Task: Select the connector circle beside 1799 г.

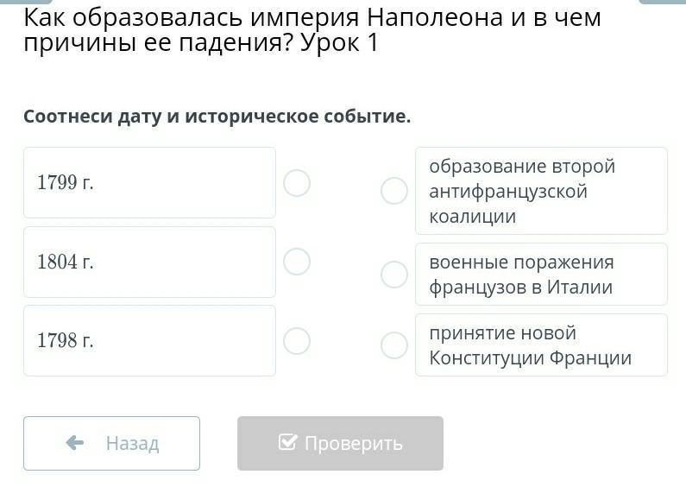Action: (x=297, y=183)
